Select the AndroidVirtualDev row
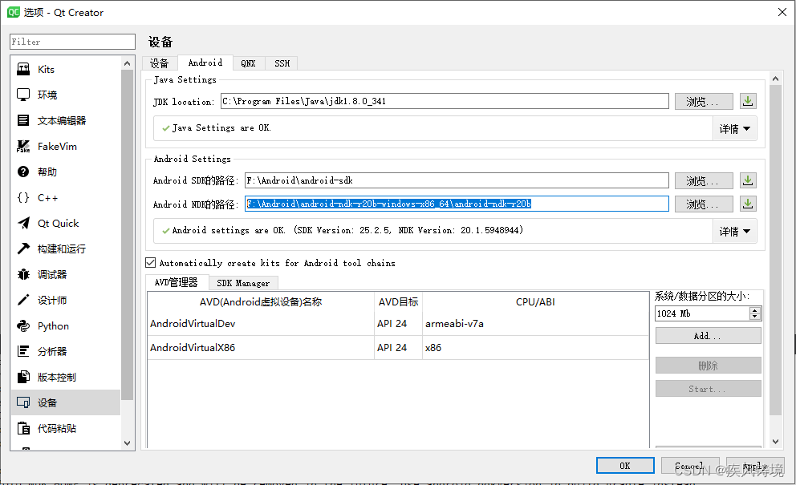Screen dimensions: 796x485 398,324
